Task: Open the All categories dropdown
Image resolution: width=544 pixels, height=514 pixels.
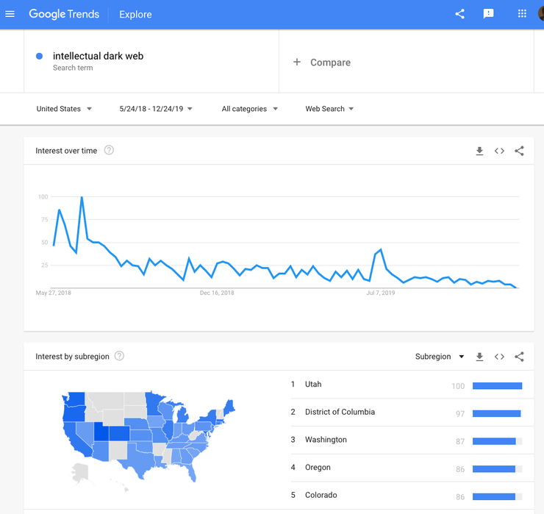Action: 250,109
